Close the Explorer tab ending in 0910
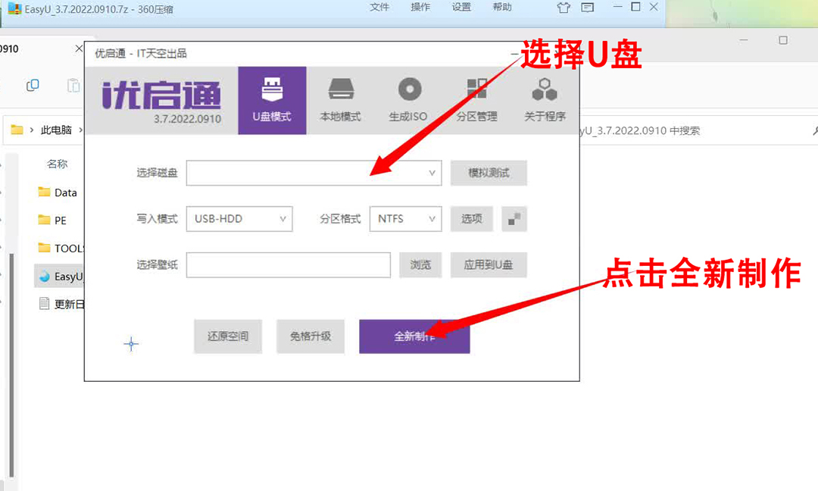Image resolution: width=818 pixels, height=491 pixels. tap(79, 48)
